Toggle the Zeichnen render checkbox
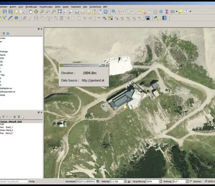The width and height of the screenshot is (215, 186). (x=191, y=181)
